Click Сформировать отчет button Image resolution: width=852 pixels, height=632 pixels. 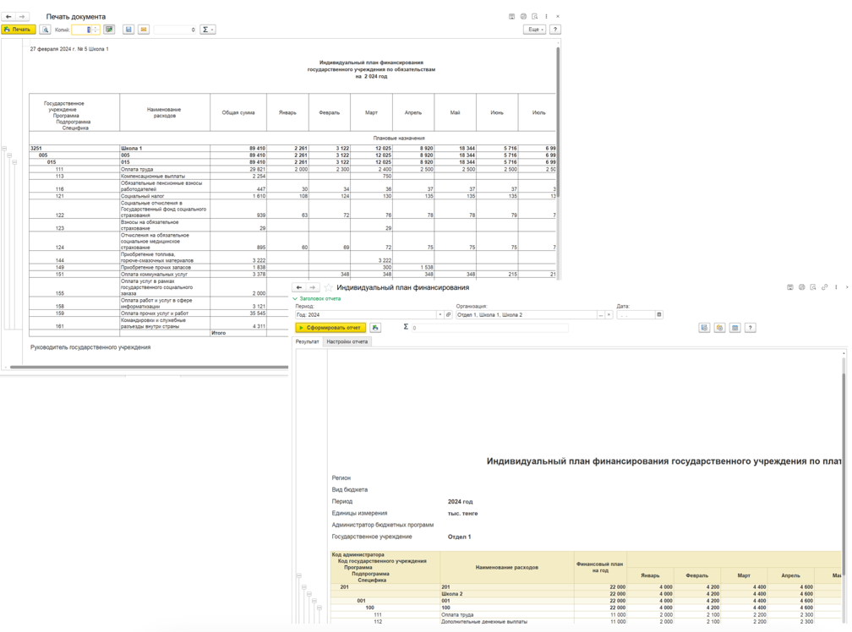330,327
